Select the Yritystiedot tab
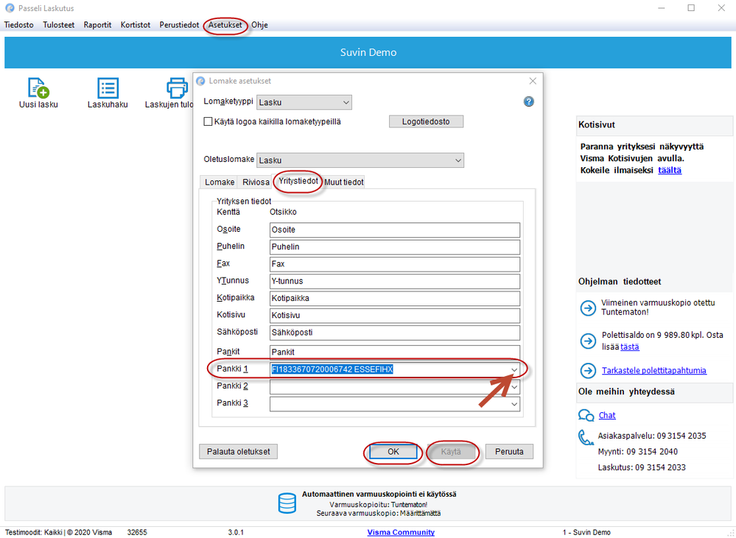Image resolution: width=736 pixels, height=538 pixels. click(x=298, y=181)
